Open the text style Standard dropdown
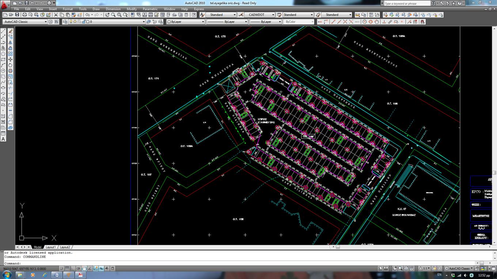The image size is (497, 279). [221, 15]
